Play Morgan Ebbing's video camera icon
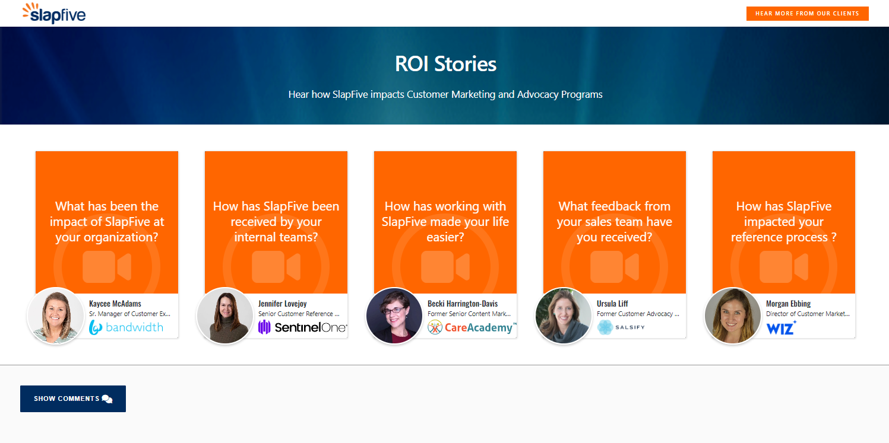 (784, 267)
